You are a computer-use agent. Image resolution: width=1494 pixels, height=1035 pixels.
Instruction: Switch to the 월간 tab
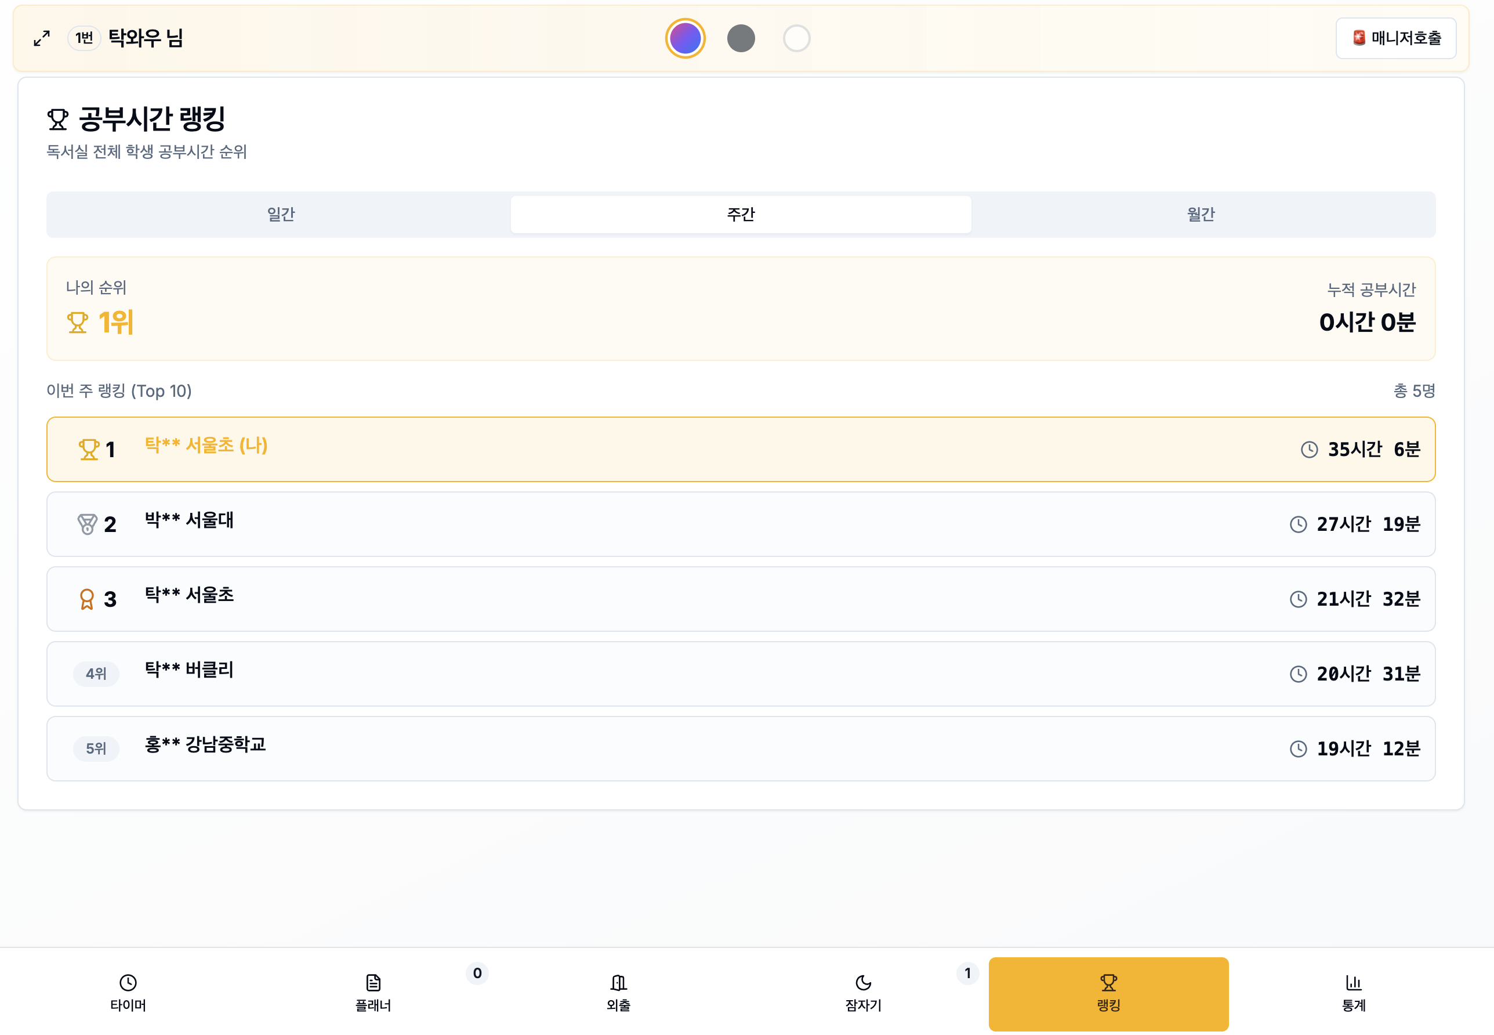[x=1201, y=215]
